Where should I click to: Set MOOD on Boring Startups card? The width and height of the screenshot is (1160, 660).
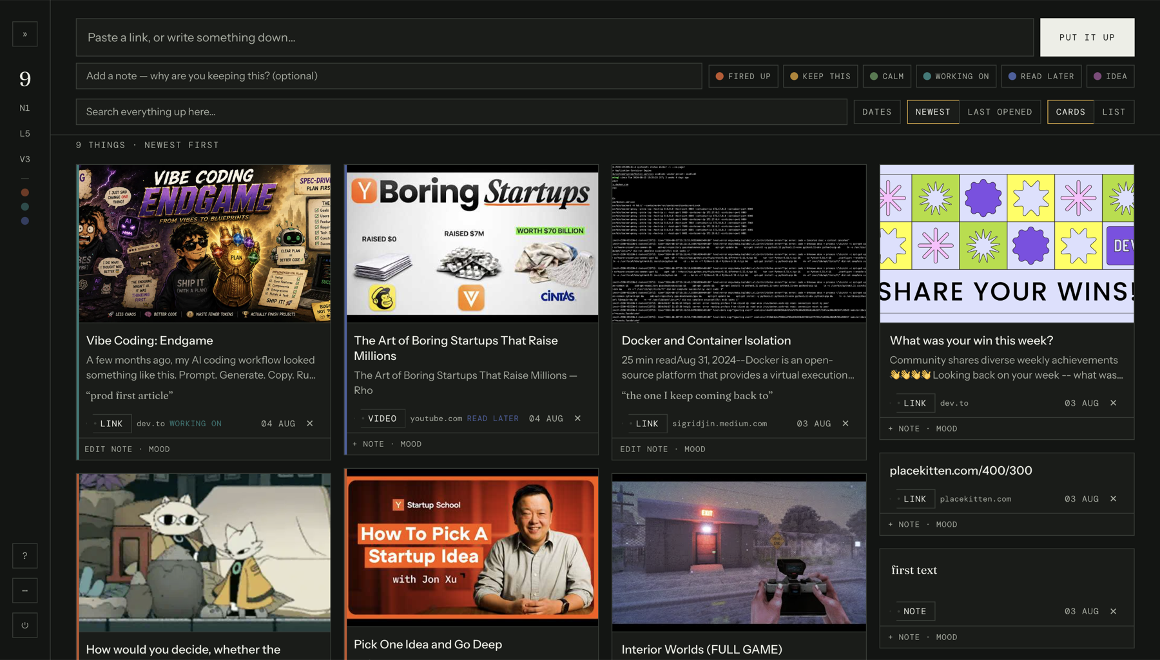(411, 444)
